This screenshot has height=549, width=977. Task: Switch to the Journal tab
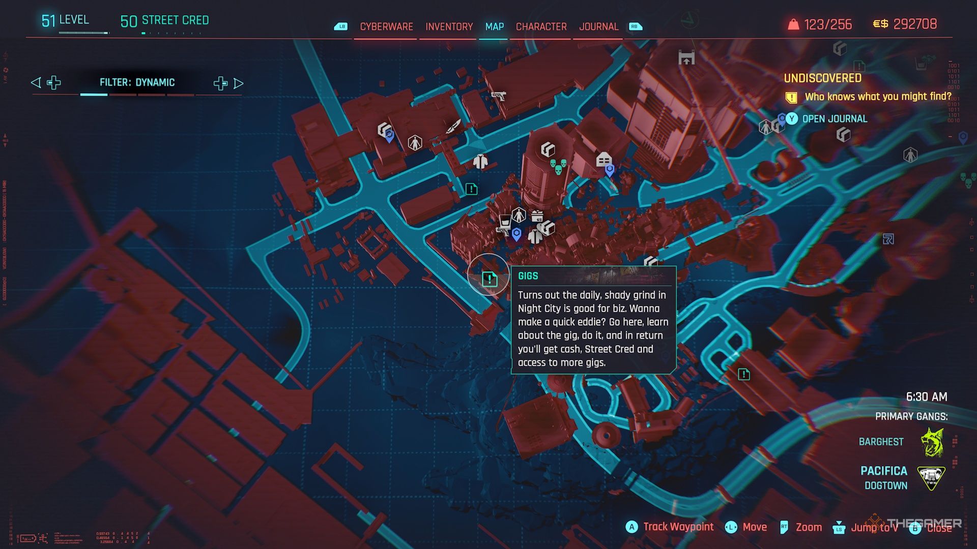(598, 26)
